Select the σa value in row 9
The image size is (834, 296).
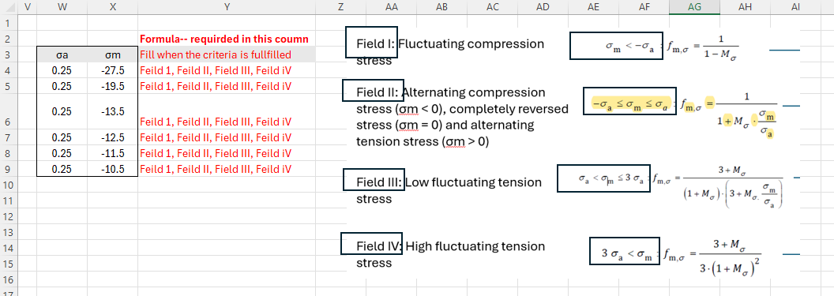[x=62, y=169]
